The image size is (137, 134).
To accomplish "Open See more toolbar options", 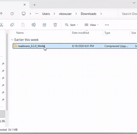I will coord(107,25).
